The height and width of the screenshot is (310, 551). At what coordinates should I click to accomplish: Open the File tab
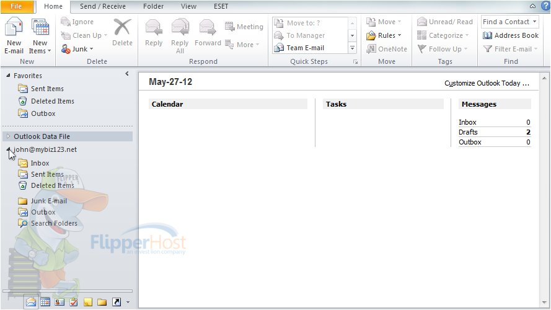[x=17, y=6]
